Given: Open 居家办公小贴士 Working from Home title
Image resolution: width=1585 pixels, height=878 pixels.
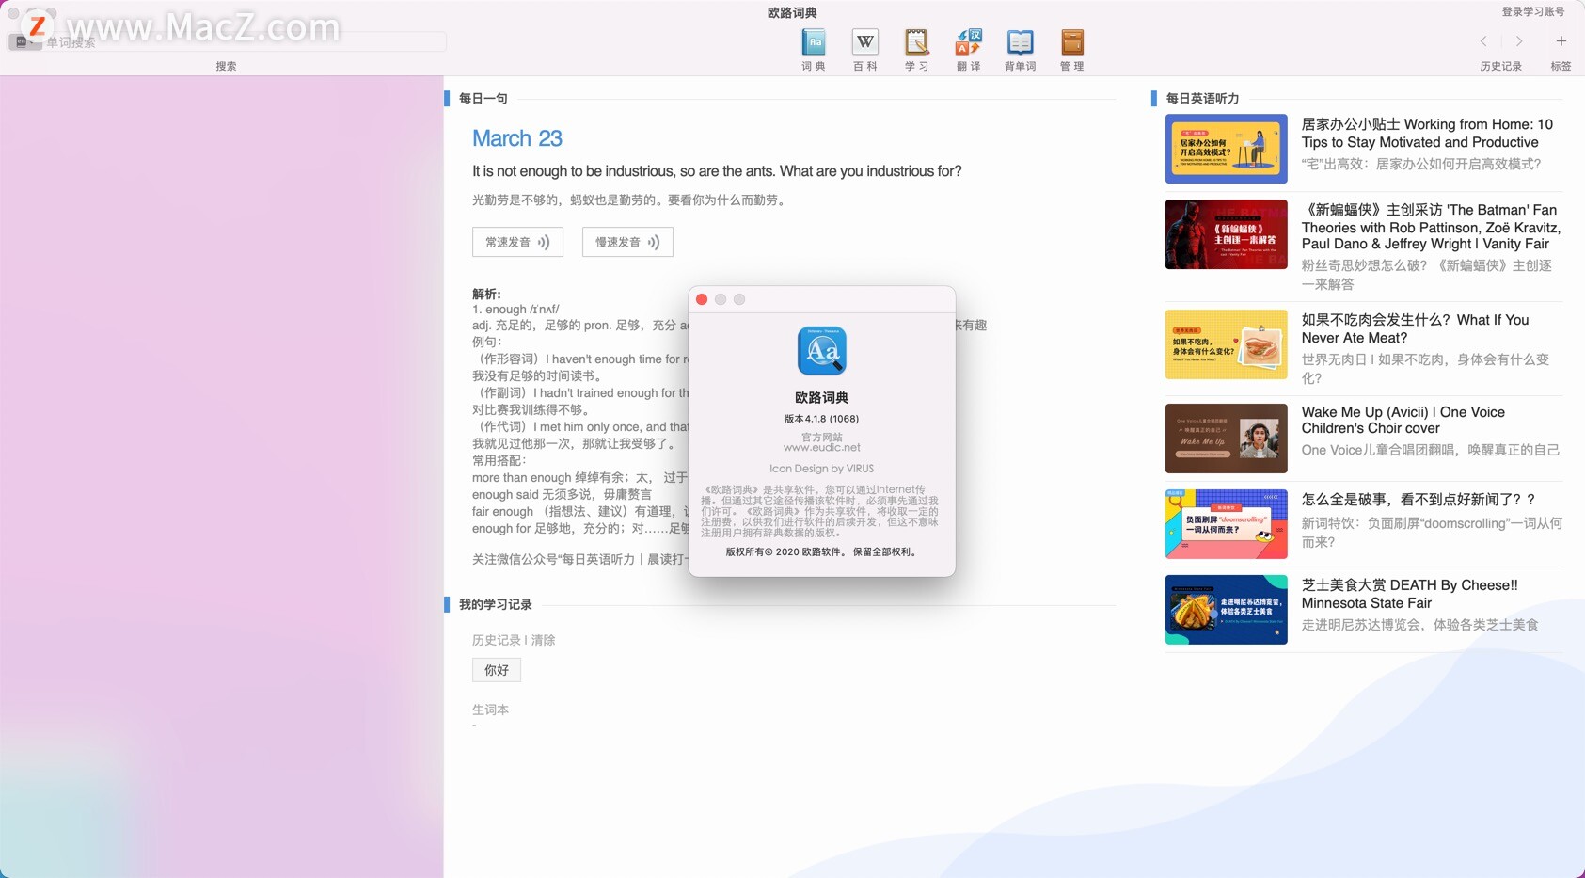Looking at the screenshot, I should pos(1427,133).
